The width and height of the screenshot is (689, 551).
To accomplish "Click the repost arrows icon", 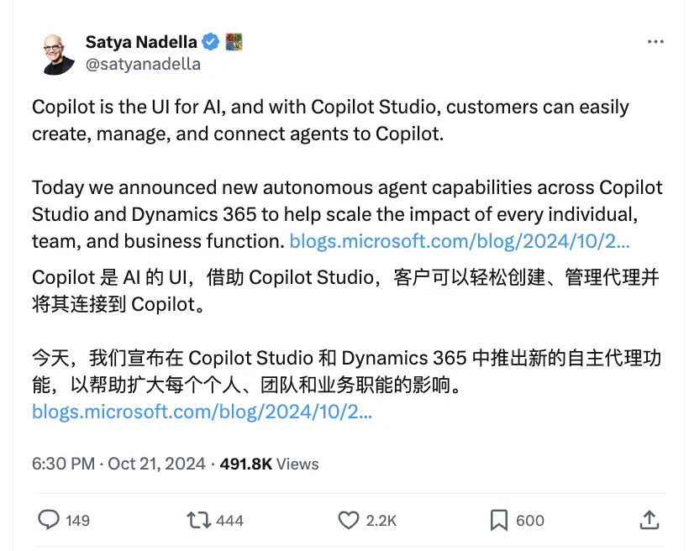I will [199, 521].
